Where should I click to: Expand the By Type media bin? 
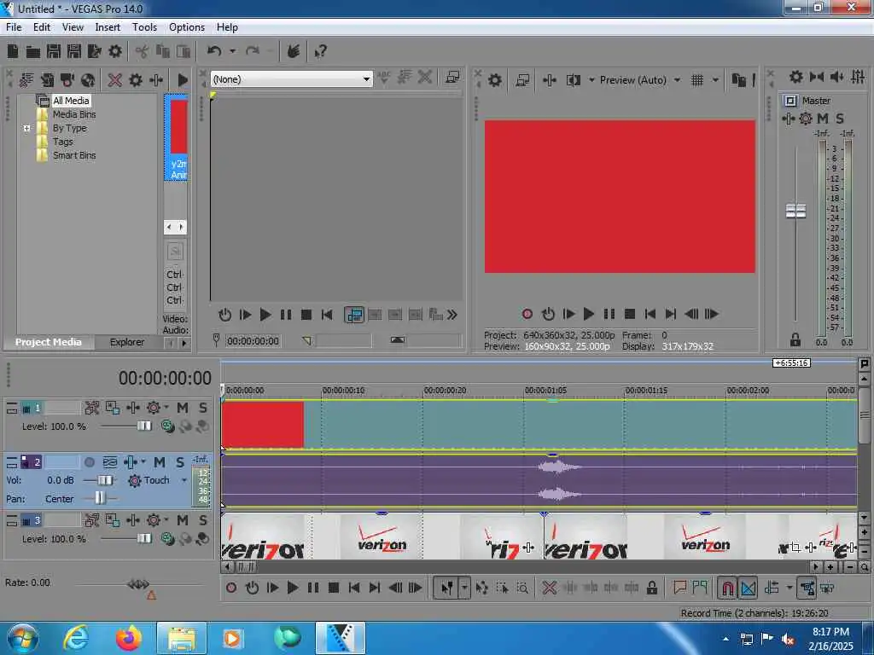coord(26,128)
